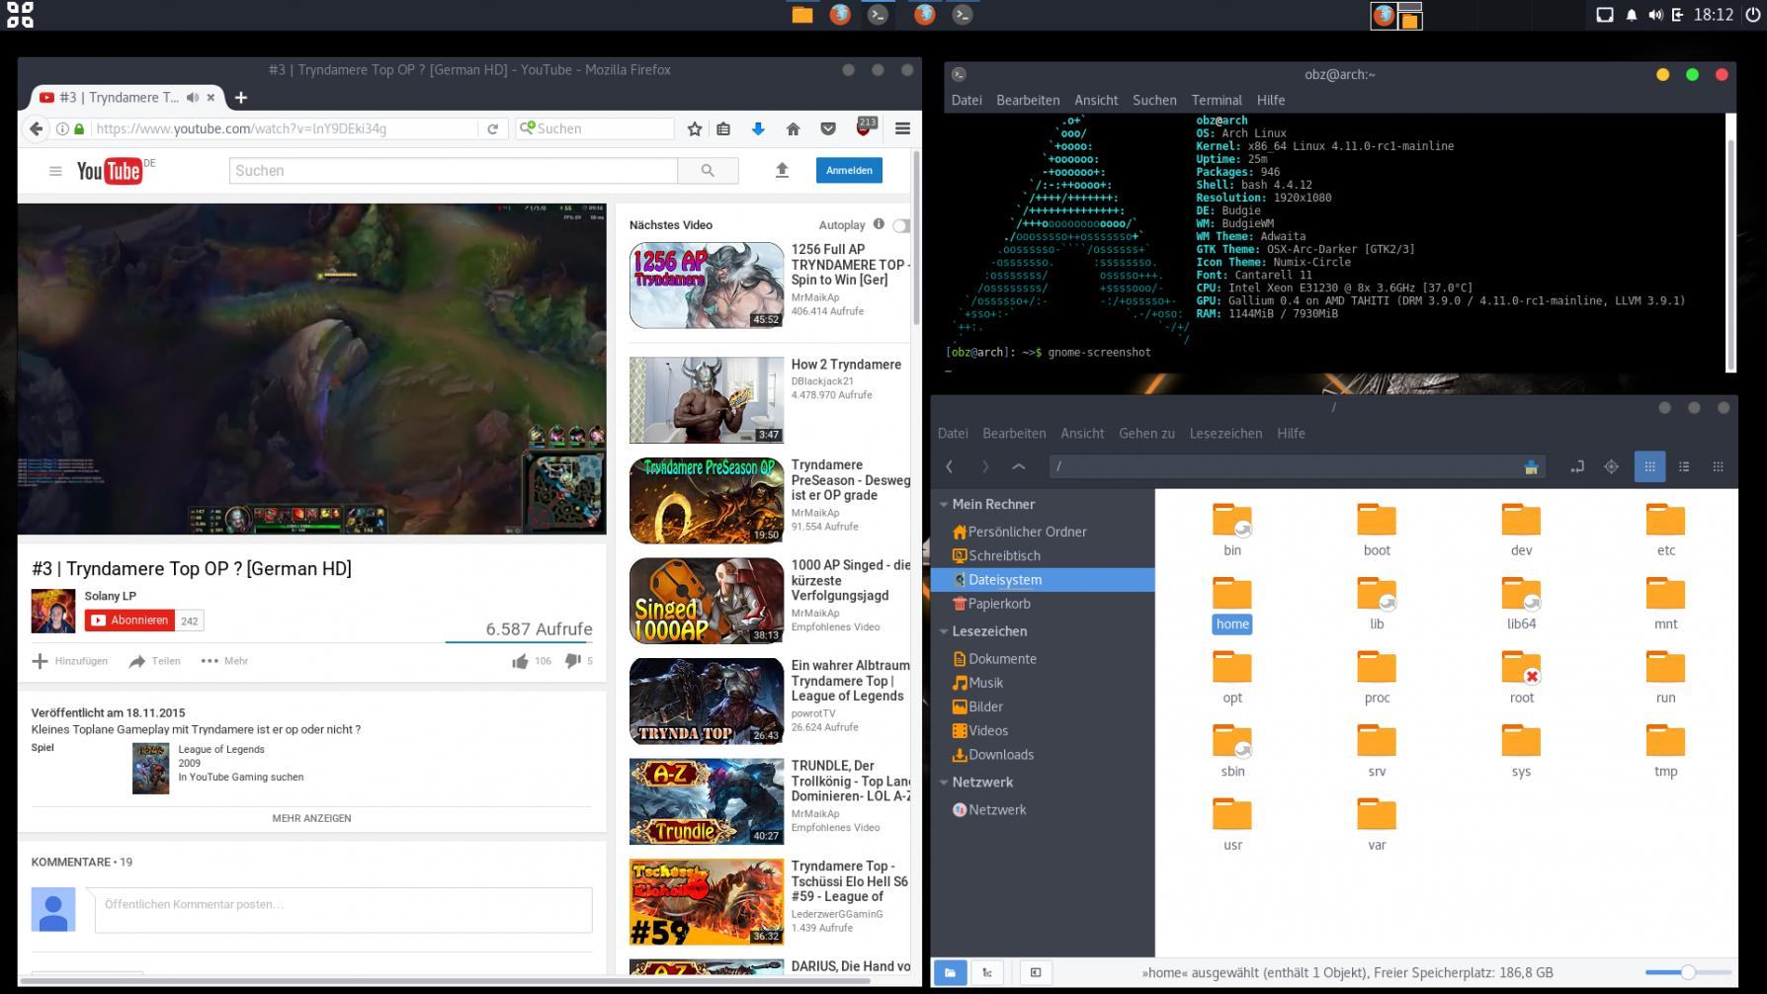Open a new Firefox tab
The image size is (1767, 994).
[241, 97]
